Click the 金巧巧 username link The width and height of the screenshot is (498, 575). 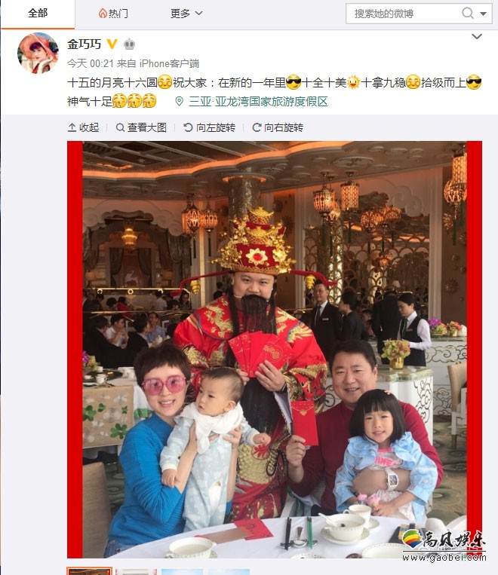click(84, 44)
